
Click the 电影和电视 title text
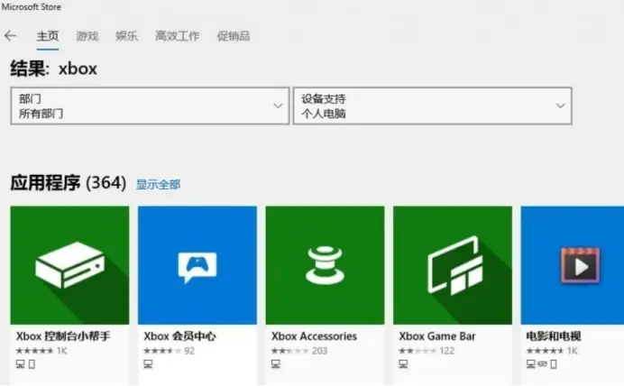pyautogui.click(x=554, y=336)
